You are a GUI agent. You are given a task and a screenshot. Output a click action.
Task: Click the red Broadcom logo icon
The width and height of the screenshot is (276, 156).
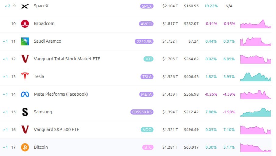[x=25, y=24]
